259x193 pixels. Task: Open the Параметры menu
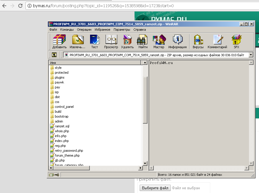point(122,30)
